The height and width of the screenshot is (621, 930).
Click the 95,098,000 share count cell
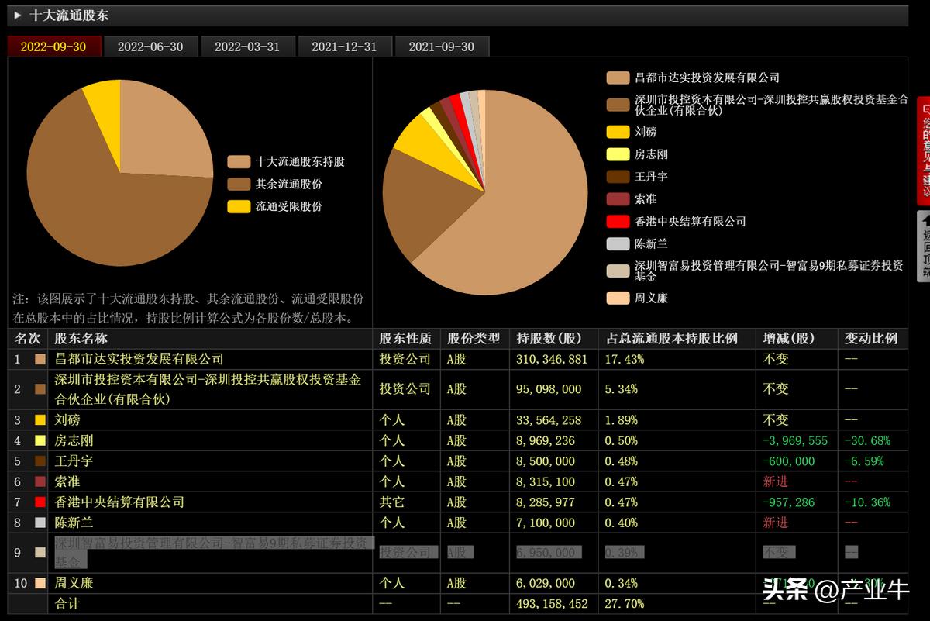pos(549,389)
